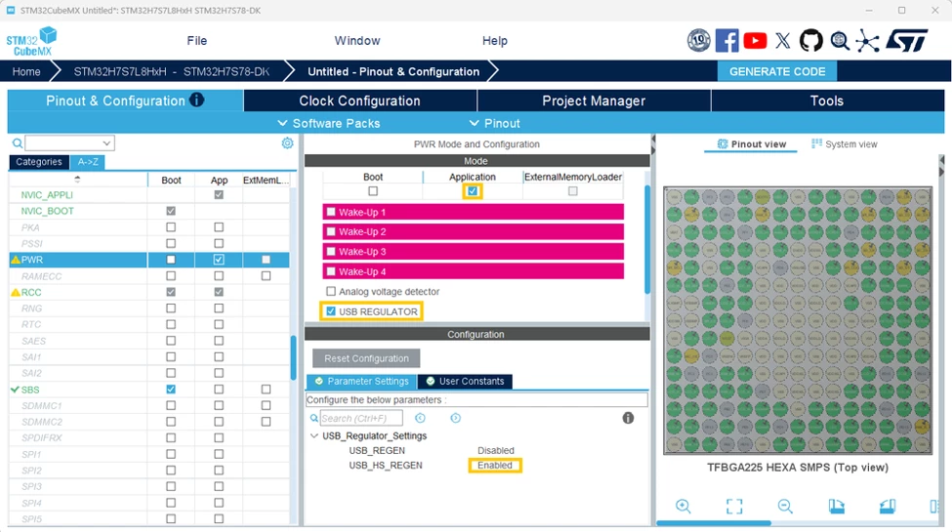Click the info icon in Parameter Settings
Image resolution: width=952 pixels, height=532 pixels.
[x=628, y=418]
